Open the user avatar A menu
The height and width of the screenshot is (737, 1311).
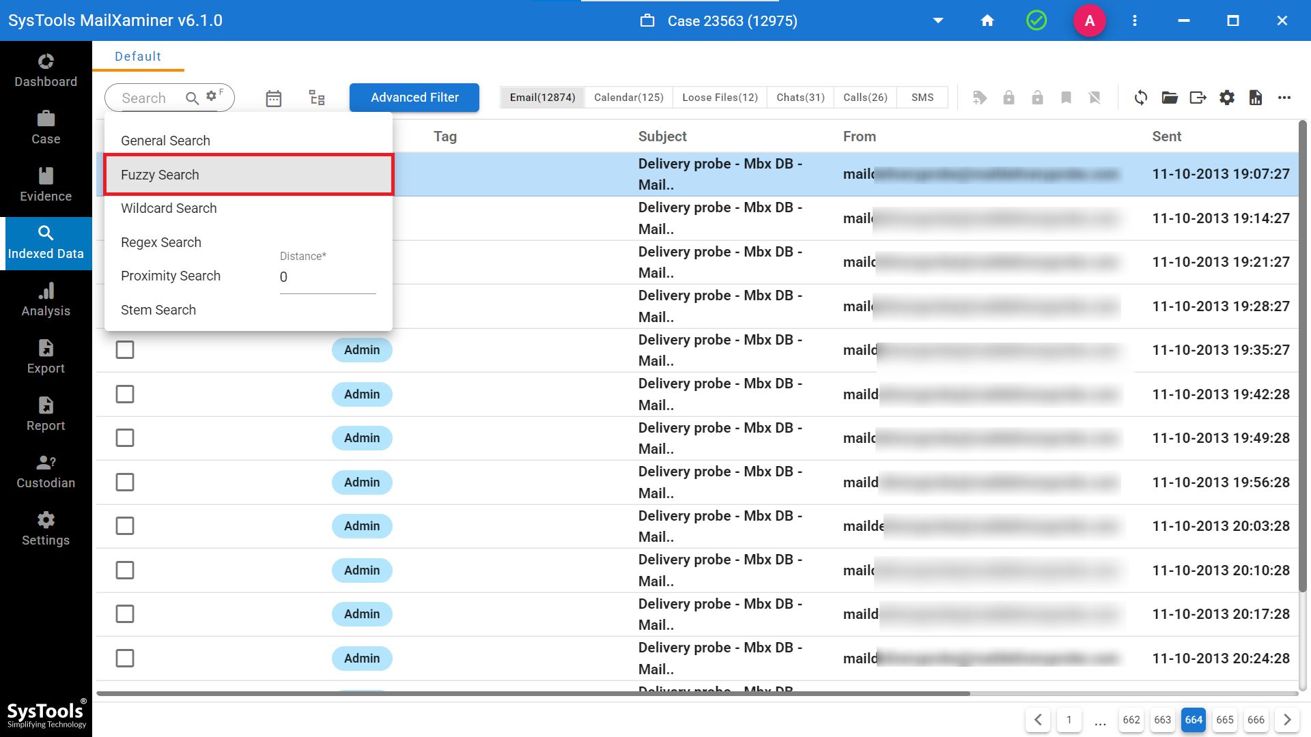click(1090, 20)
